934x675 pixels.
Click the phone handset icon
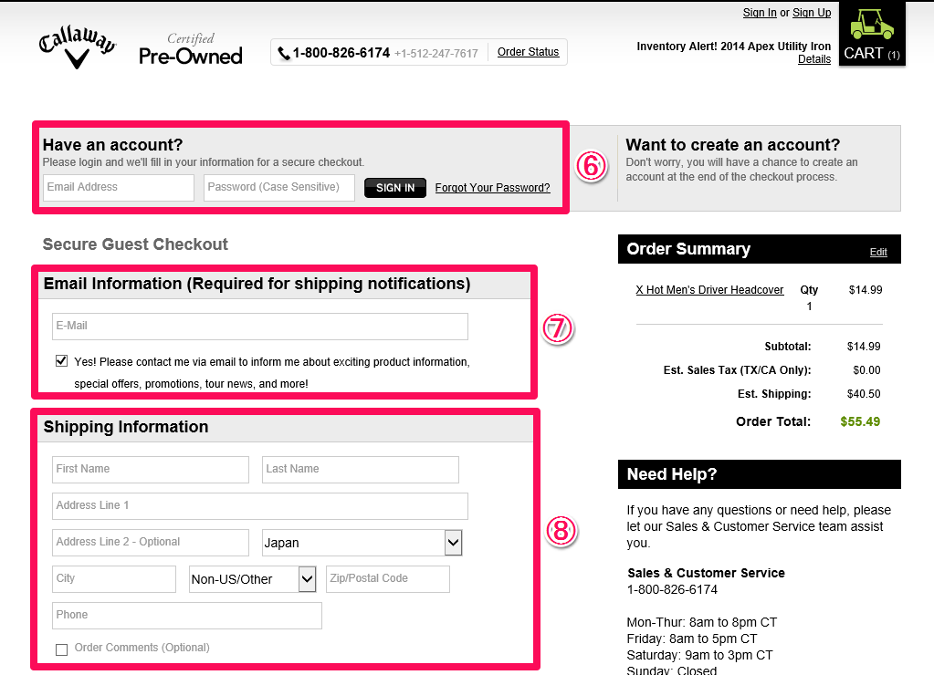(x=284, y=53)
